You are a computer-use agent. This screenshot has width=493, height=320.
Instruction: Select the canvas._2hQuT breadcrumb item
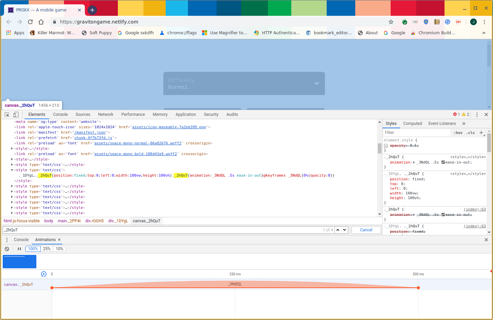coord(146,221)
